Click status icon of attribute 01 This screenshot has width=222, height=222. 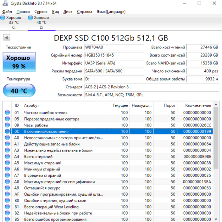pos(7,112)
